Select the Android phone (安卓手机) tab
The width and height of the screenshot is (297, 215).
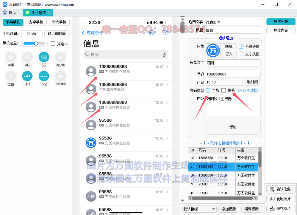(36, 22)
